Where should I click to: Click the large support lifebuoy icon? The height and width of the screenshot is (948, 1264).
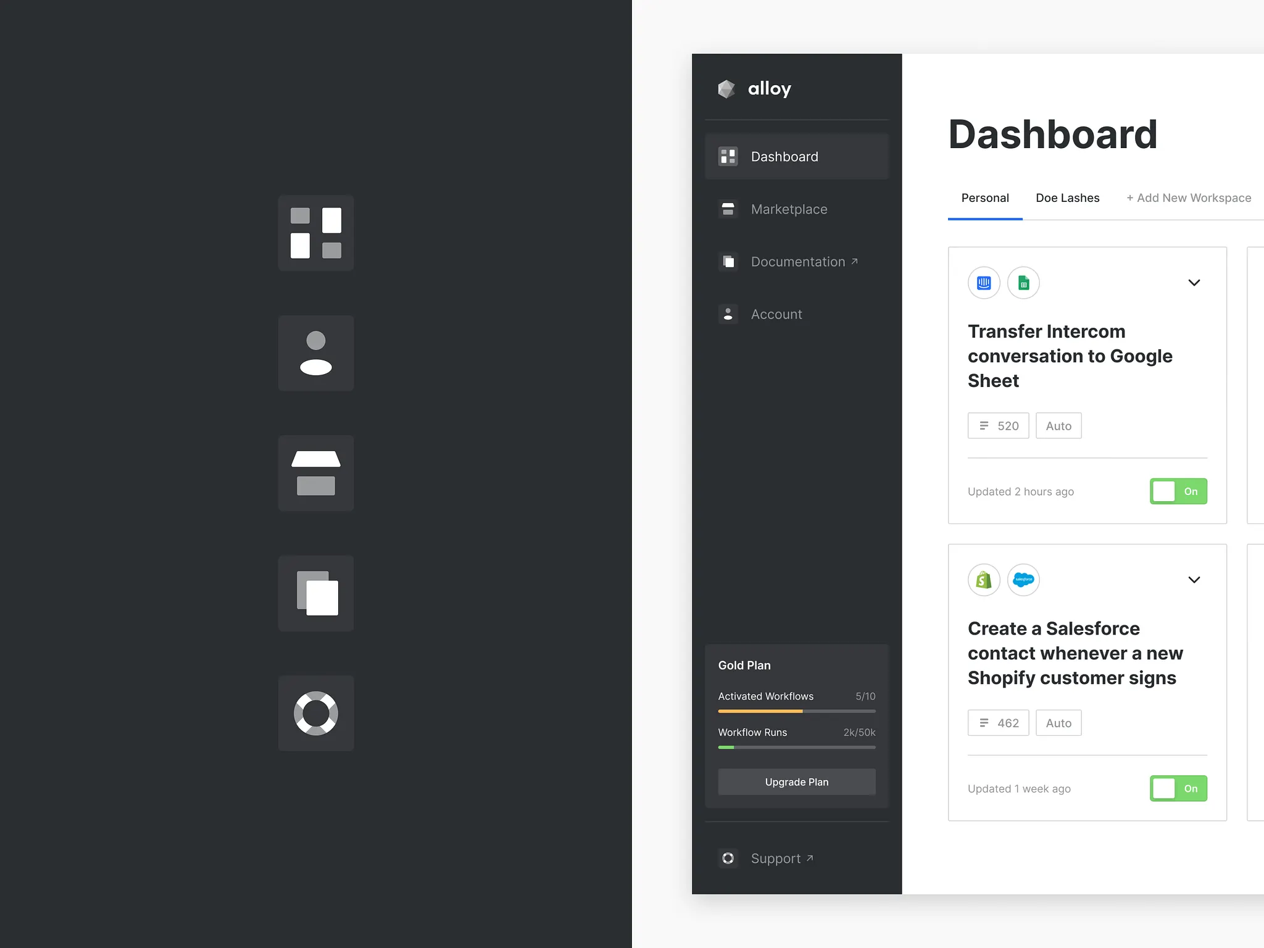(315, 713)
